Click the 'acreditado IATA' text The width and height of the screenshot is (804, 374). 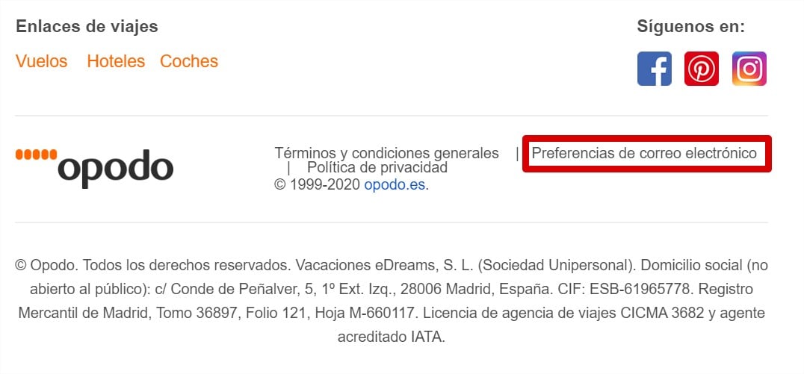[x=391, y=337]
